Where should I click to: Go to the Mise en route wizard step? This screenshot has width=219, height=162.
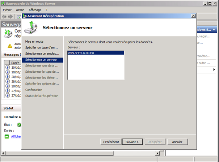click(34, 42)
